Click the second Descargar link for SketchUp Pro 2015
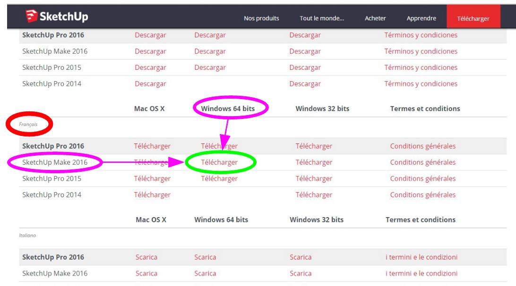 210,67
